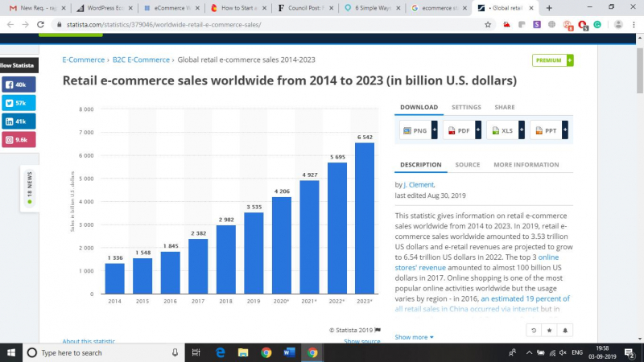Open the Chrome menu three dots

(x=634, y=25)
